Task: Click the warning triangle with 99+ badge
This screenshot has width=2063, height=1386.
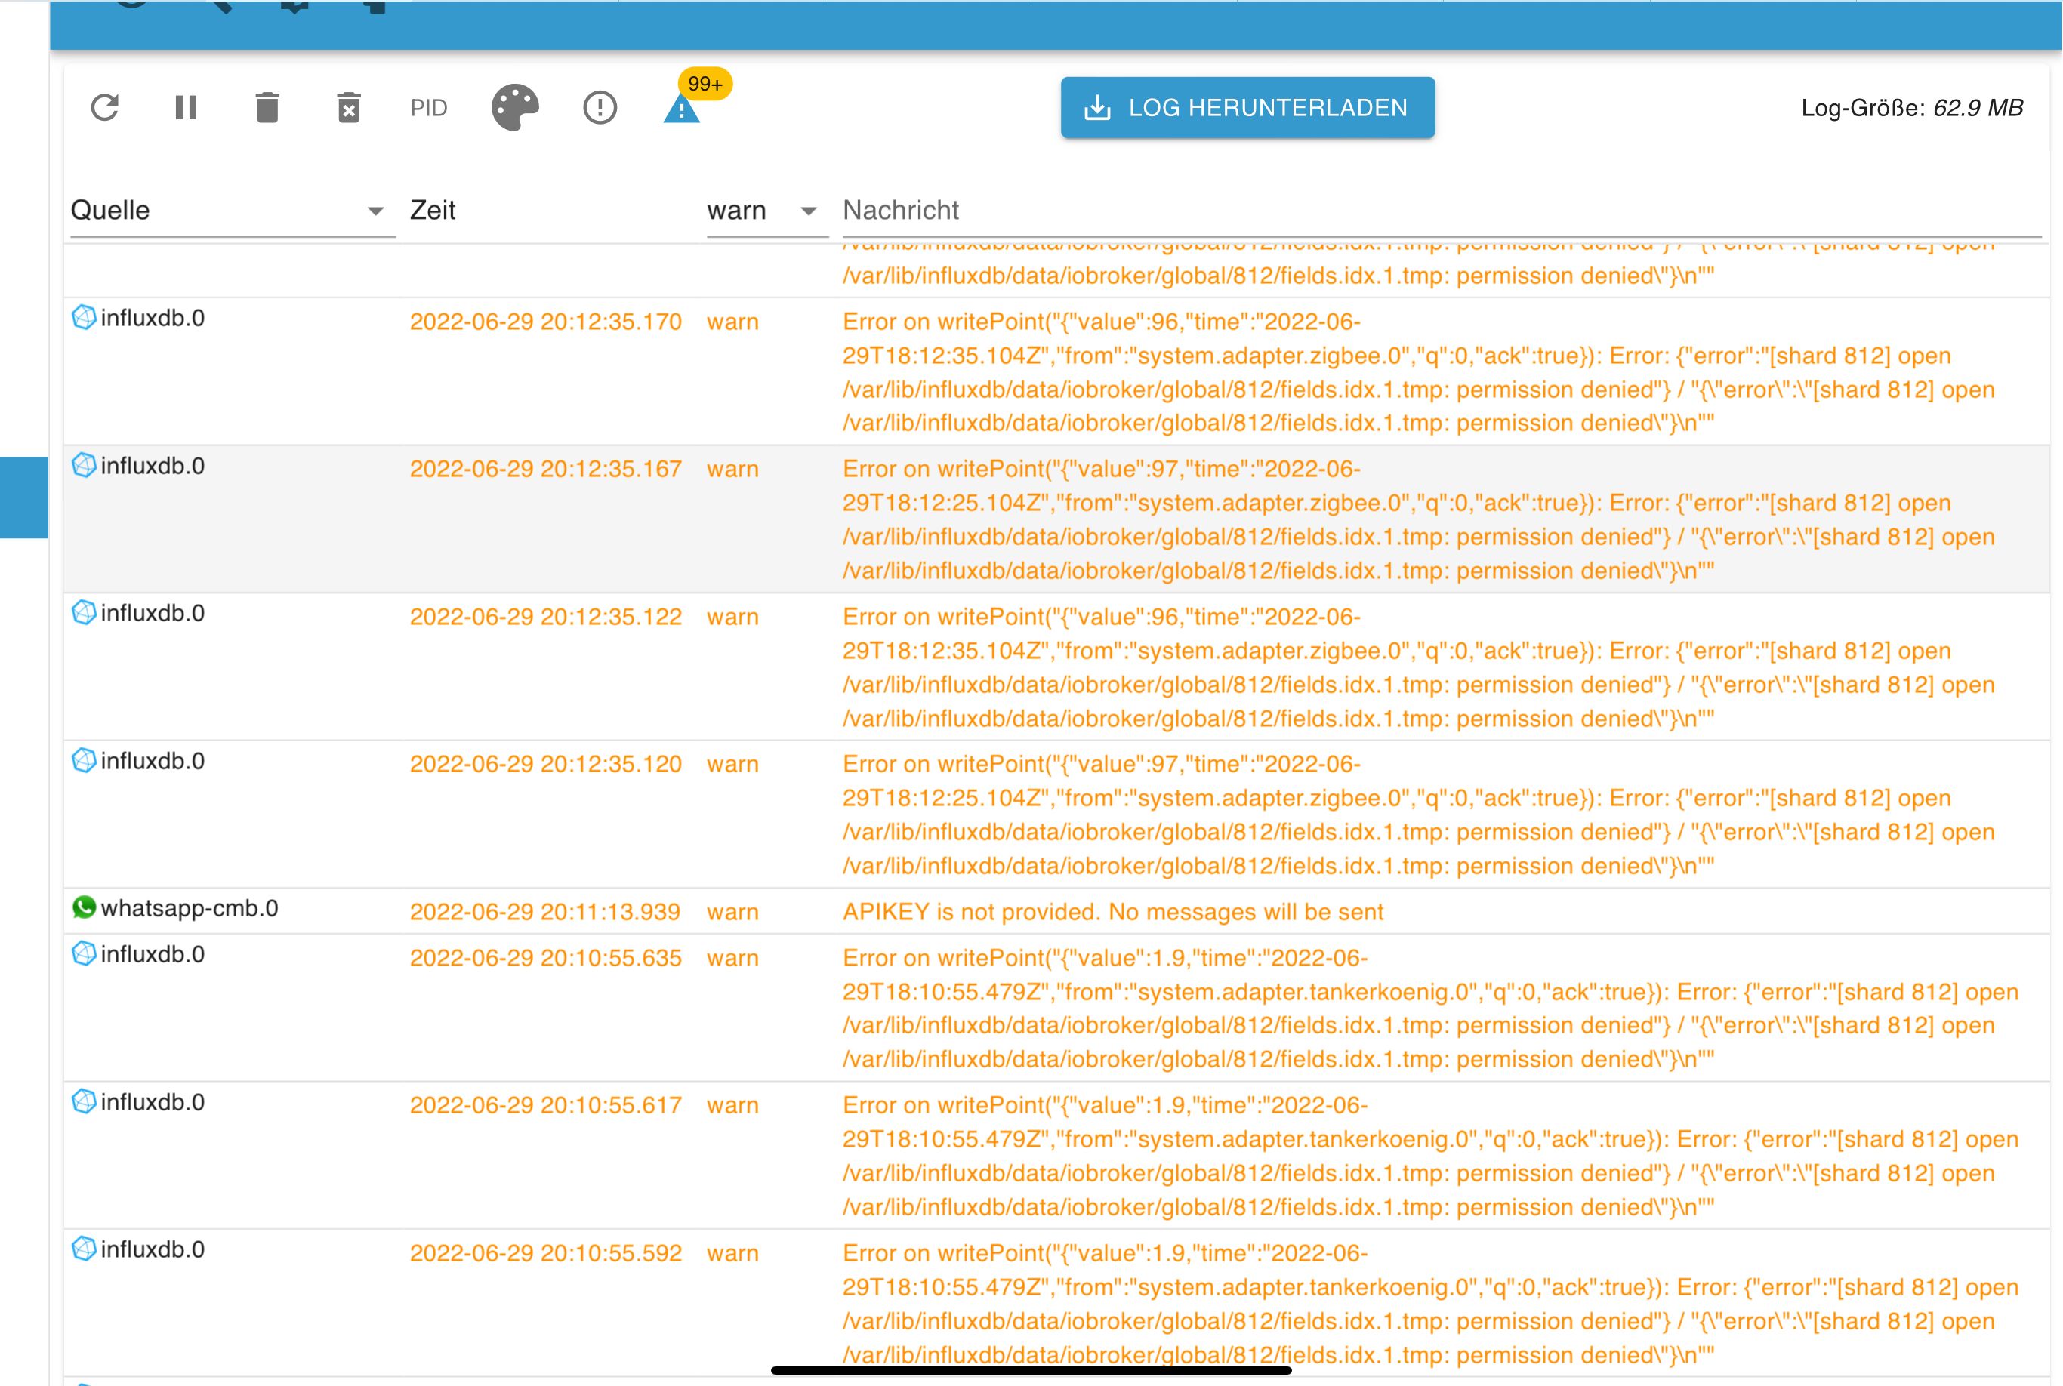Action: [682, 109]
